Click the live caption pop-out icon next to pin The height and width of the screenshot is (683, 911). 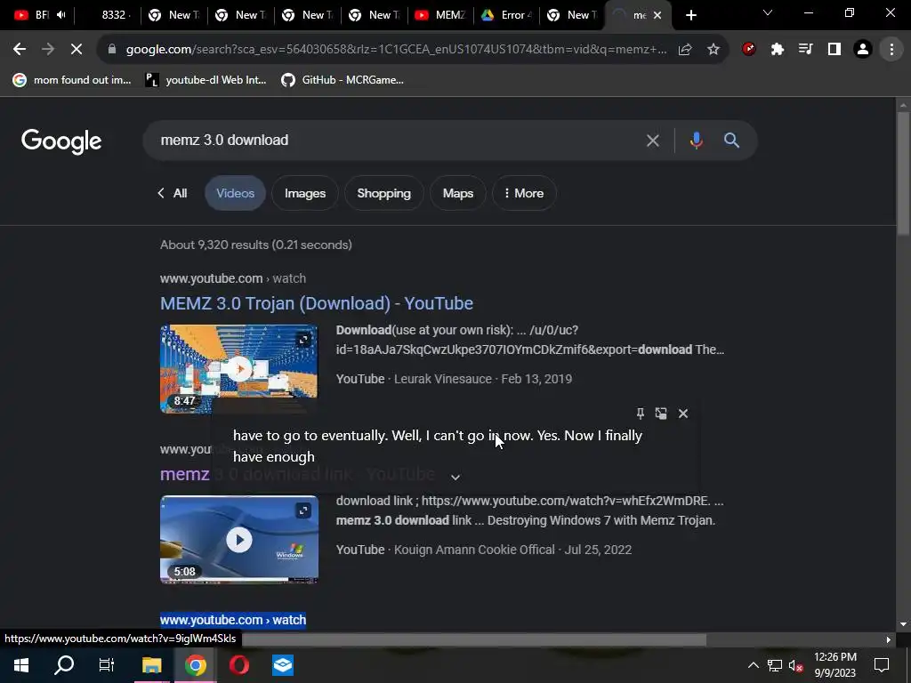pyautogui.click(x=661, y=414)
